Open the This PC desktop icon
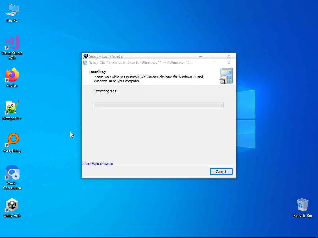The height and width of the screenshot is (238, 318). tap(12, 13)
